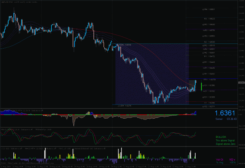Select the FPV pivot value label
Image resolution: width=245 pixels, height=168 pixels.
[210, 79]
